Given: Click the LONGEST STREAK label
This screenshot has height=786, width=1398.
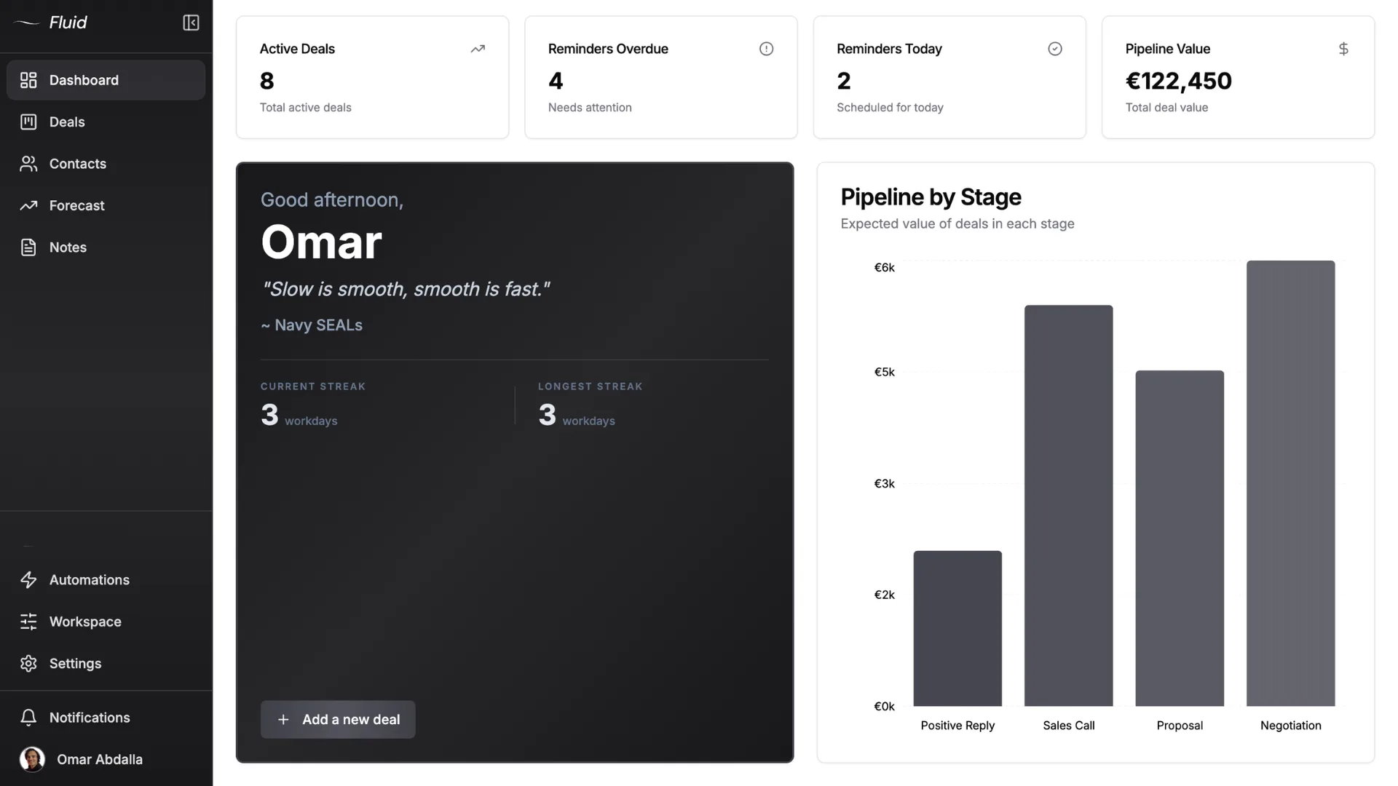Looking at the screenshot, I should click(590, 386).
